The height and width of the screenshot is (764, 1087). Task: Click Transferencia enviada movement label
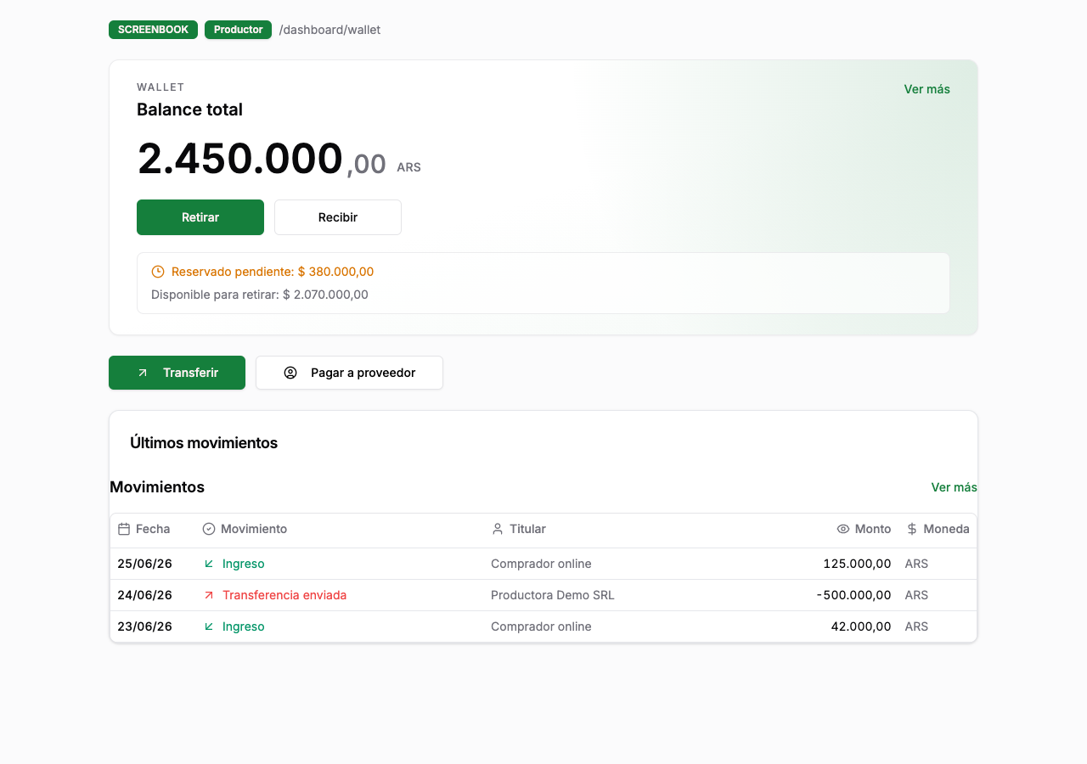(284, 595)
